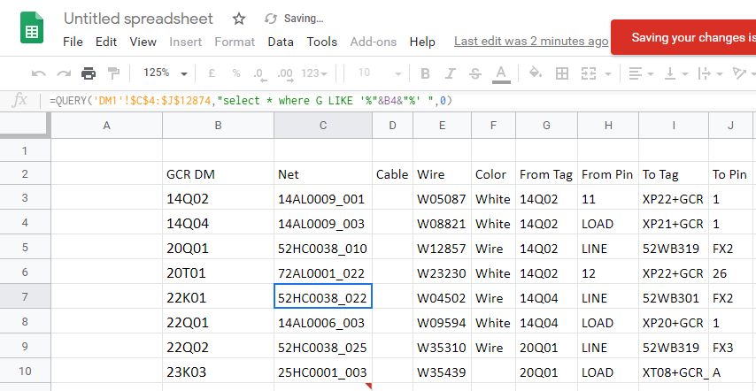Select cell 23K03
The image size is (756, 391).
click(218, 372)
